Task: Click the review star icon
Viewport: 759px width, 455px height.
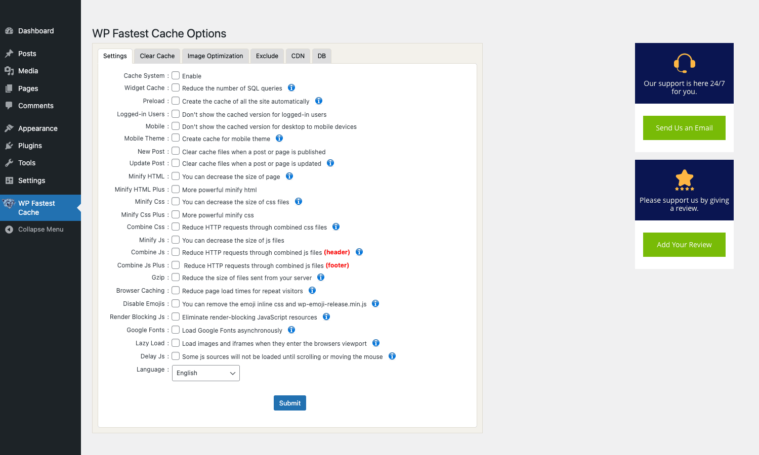Action: [x=684, y=179]
